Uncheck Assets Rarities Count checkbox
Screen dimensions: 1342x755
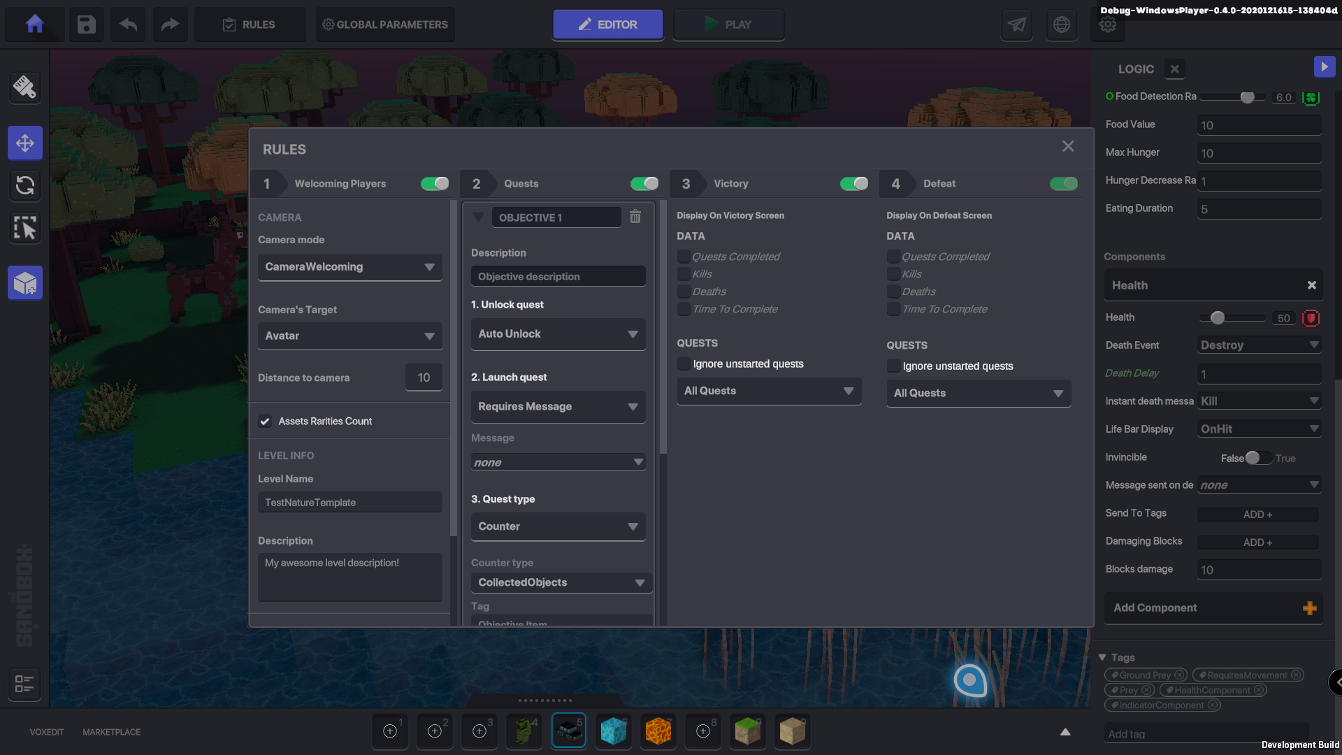(x=265, y=421)
